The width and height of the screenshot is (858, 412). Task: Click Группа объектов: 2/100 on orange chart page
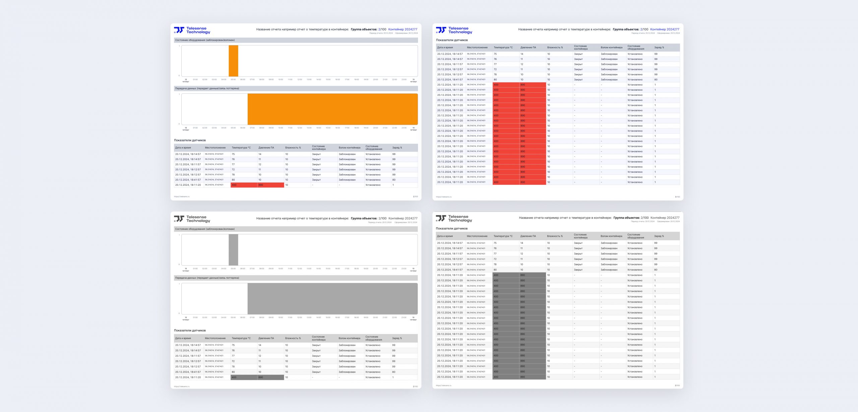coord(368,29)
